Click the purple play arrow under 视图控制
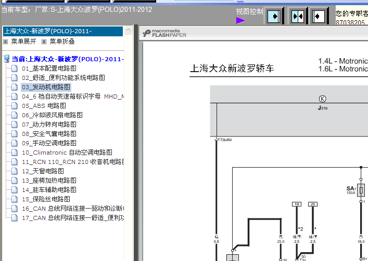Image resolution: width=368 pixels, height=261 pixels. (x=240, y=20)
